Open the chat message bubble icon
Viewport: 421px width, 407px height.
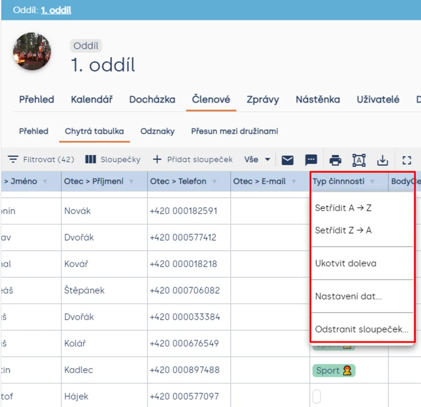click(x=311, y=160)
